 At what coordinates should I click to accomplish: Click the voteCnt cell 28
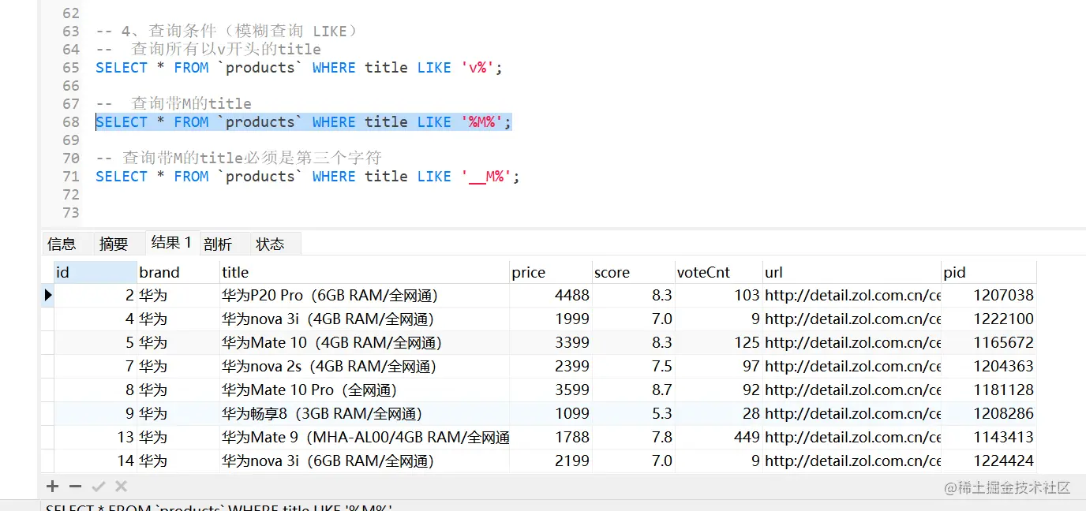tap(718, 414)
